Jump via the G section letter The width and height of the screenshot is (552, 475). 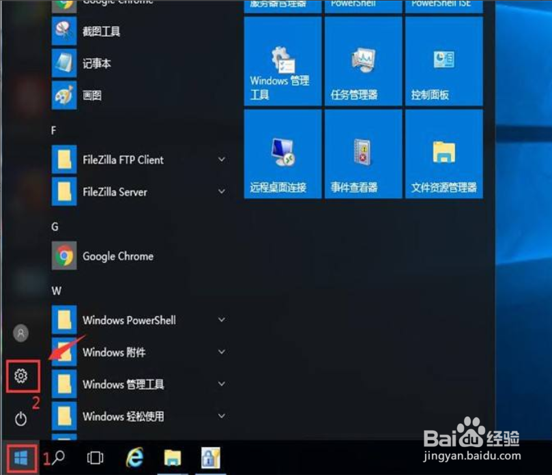click(55, 227)
